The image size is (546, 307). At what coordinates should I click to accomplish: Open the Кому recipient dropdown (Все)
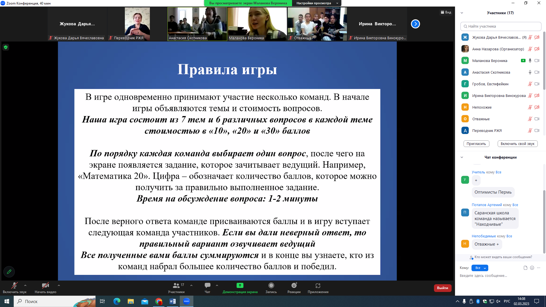coord(480,268)
